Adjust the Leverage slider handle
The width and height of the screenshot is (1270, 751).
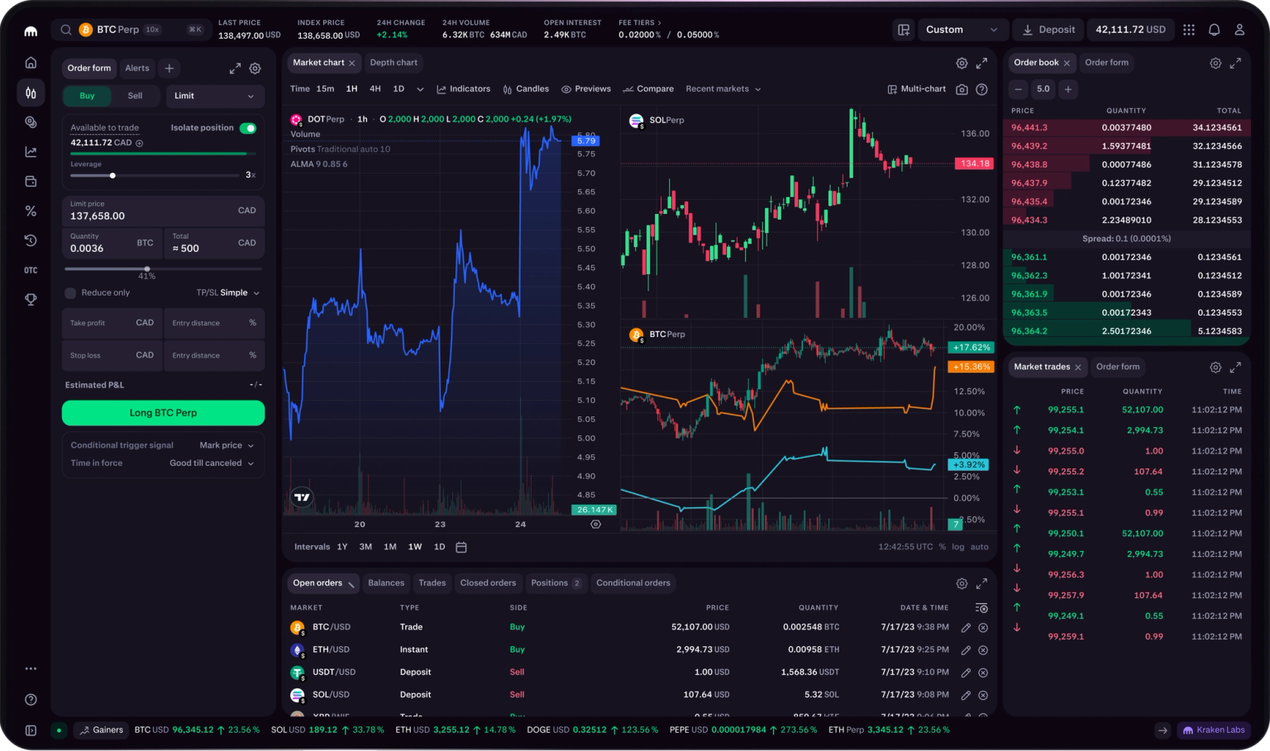[112, 175]
